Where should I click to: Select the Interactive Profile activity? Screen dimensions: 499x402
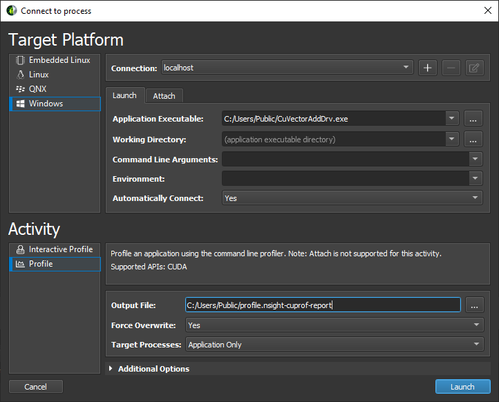60,249
